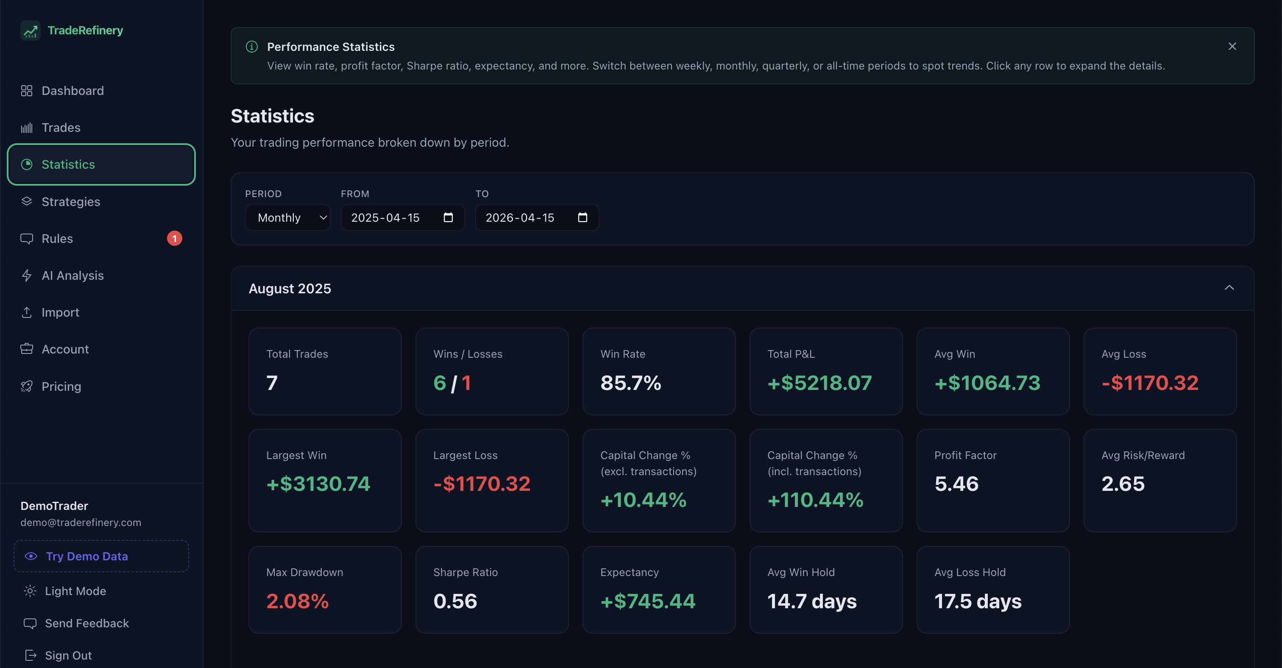This screenshot has height=668, width=1282.
Task: Open the Account page
Action: tap(101, 349)
